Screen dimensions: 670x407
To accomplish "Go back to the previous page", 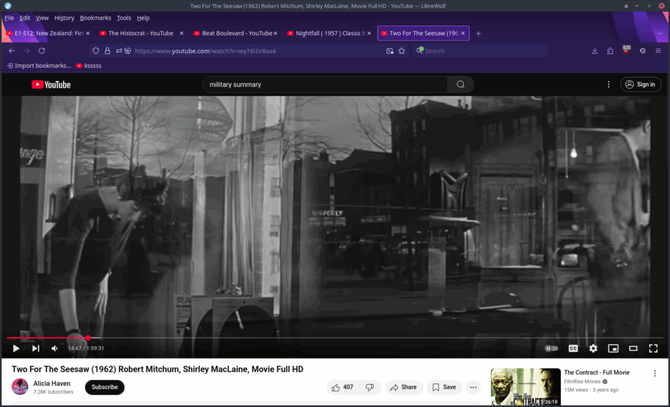I will [12, 51].
